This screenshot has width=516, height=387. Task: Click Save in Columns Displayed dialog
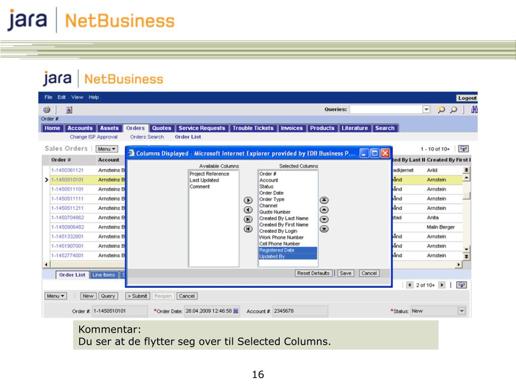click(346, 273)
